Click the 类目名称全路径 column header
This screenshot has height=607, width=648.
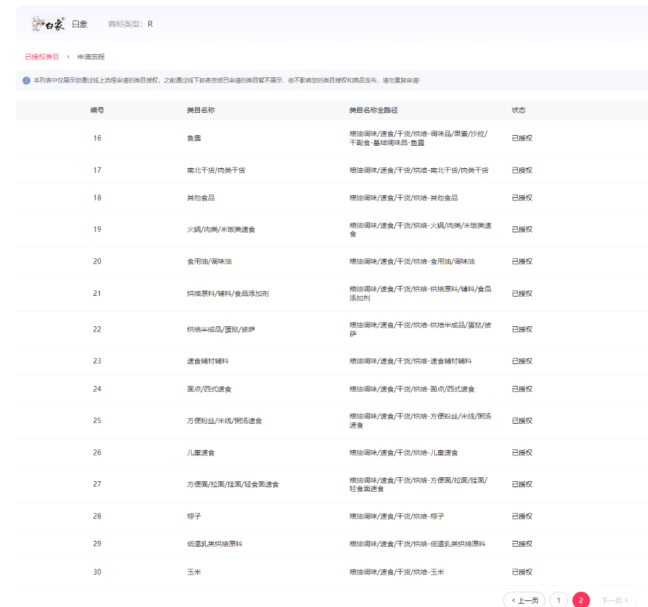pyautogui.click(x=373, y=110)
